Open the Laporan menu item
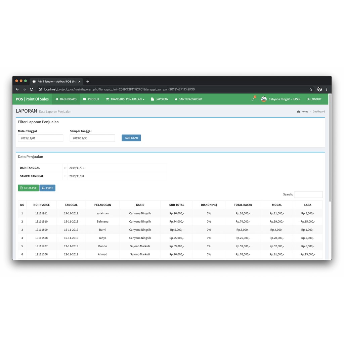The height and width of the screenshot is (344, 344). coord(160,99)
